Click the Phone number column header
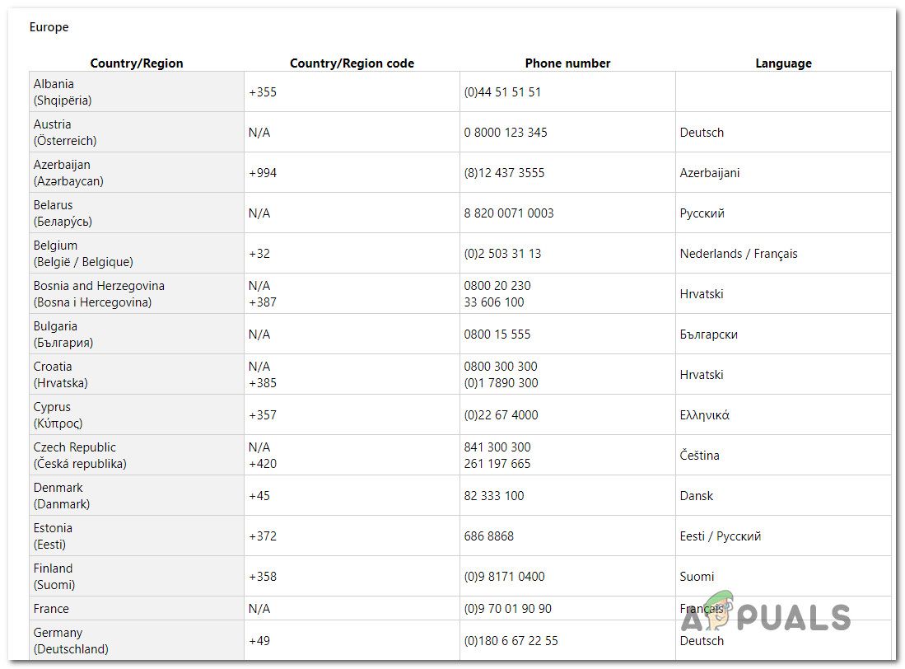905x669 pixels. (x=567, y=63)
